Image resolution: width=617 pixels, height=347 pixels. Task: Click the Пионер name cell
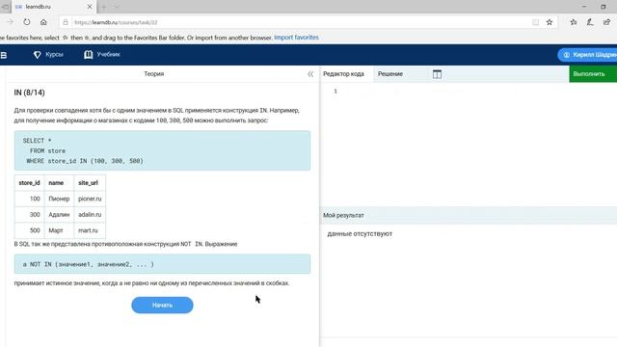pos(59,199)
